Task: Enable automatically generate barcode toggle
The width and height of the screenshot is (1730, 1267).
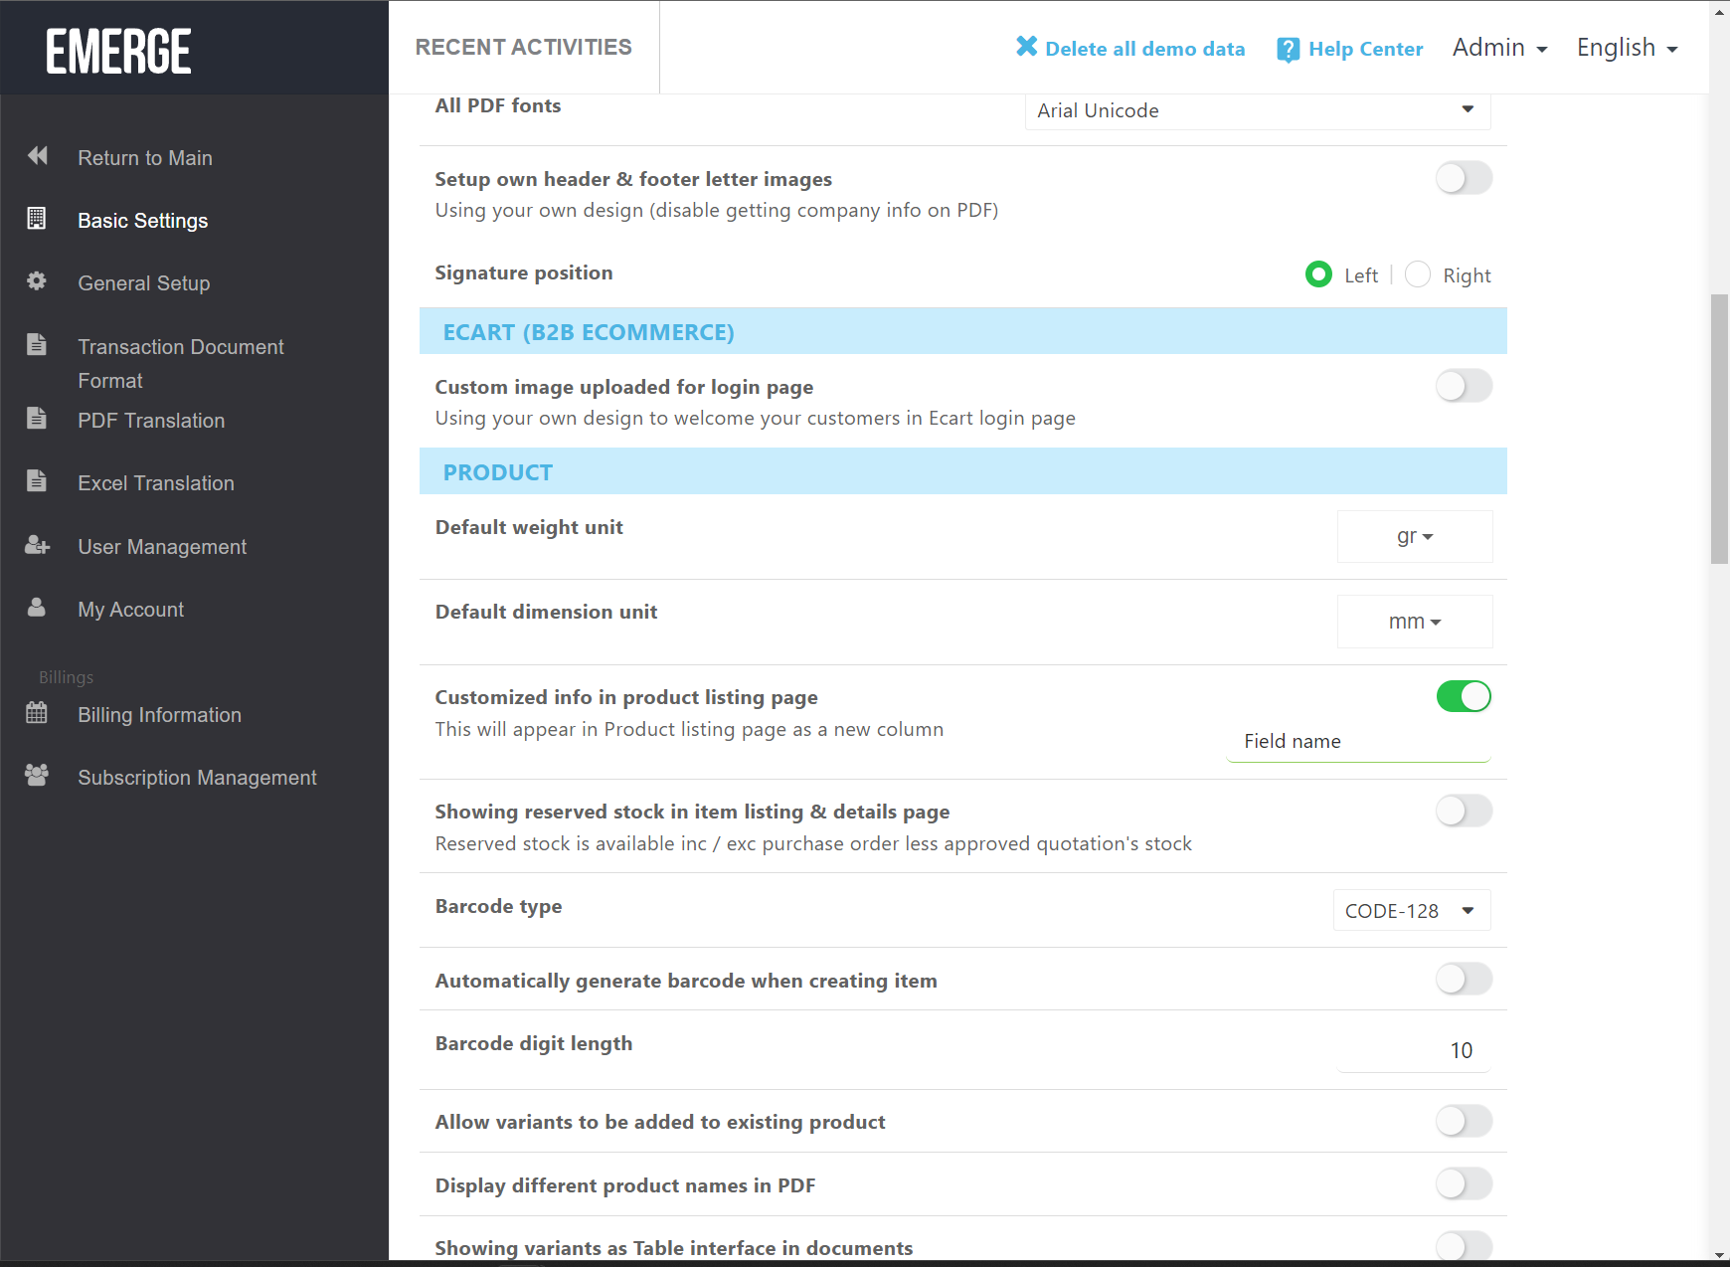Action: click(1464, 979)
